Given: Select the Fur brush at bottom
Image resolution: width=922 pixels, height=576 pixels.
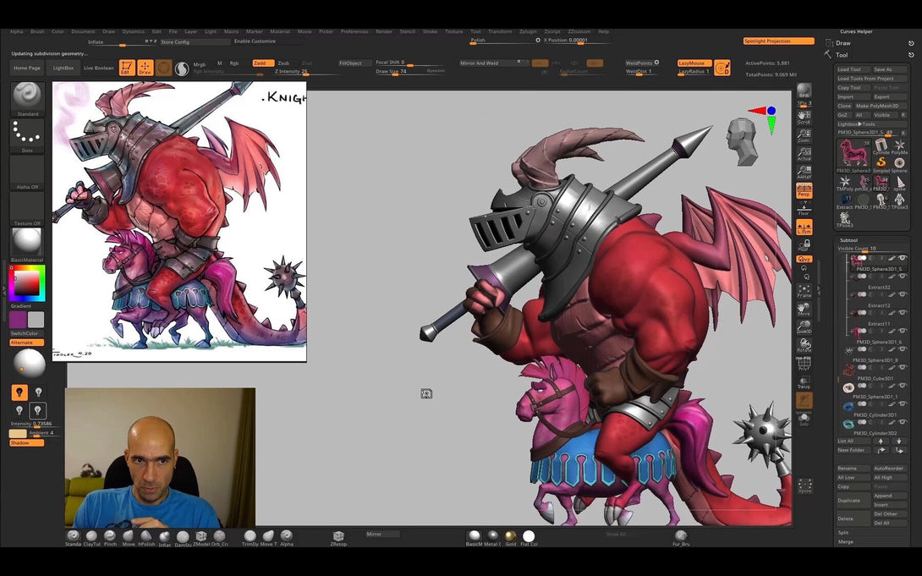Looking at the screenshot, I should tap(681, 538).
